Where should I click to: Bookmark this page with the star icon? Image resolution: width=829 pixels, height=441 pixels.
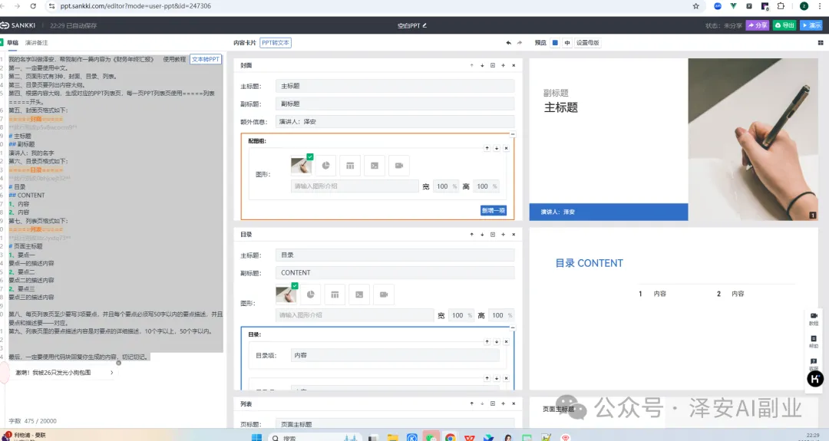[695, 6]
